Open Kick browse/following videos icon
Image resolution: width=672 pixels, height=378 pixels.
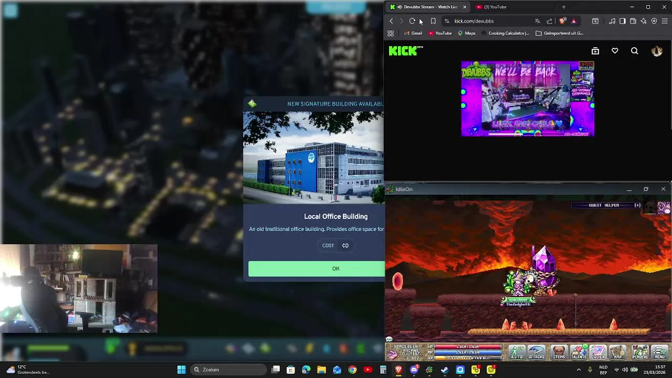tap(595, 51)
